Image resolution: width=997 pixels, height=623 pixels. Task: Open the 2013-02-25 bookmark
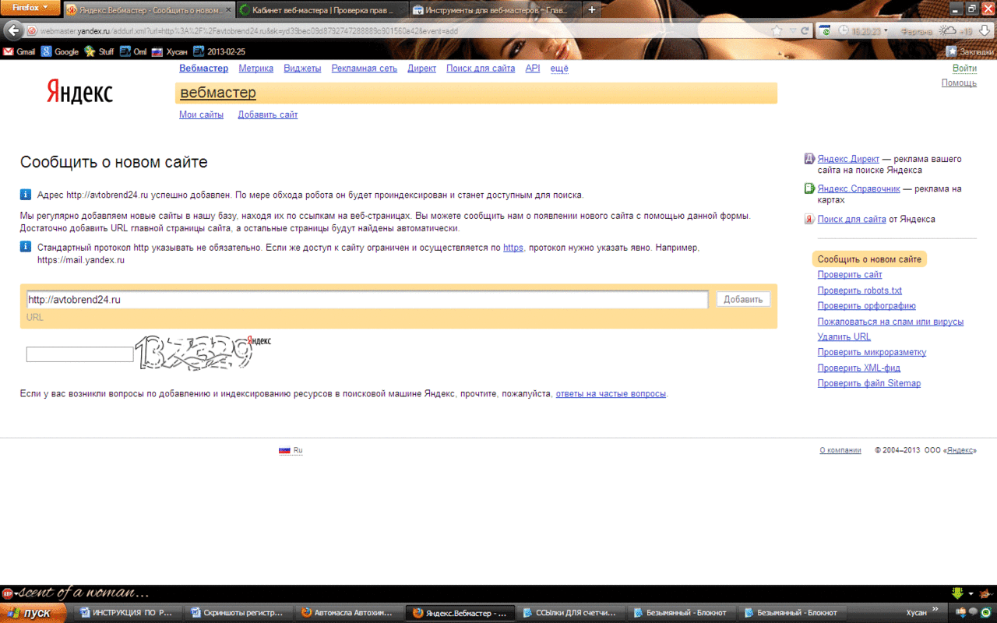click(x=219, y=51)
